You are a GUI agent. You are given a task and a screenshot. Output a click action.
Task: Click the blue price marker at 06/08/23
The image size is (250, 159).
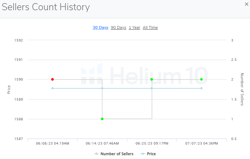[x=52, y=88]
